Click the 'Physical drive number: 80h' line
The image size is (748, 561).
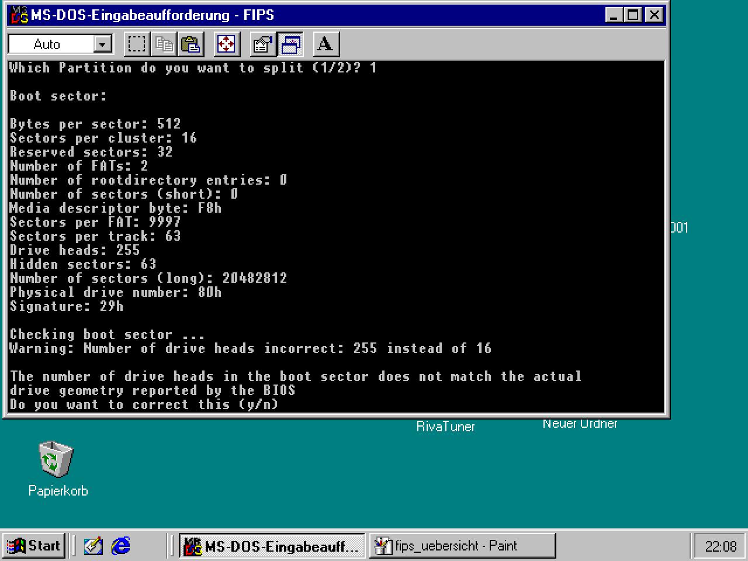(x=116, y=292)
